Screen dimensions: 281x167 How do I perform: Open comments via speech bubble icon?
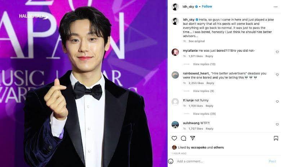pos(183,138)
